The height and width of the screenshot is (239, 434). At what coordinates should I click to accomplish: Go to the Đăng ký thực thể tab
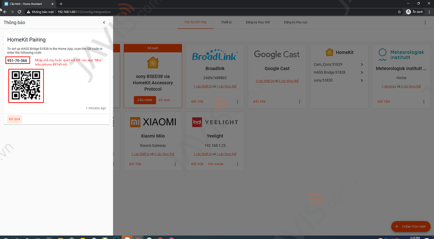[x=258, y=22]
